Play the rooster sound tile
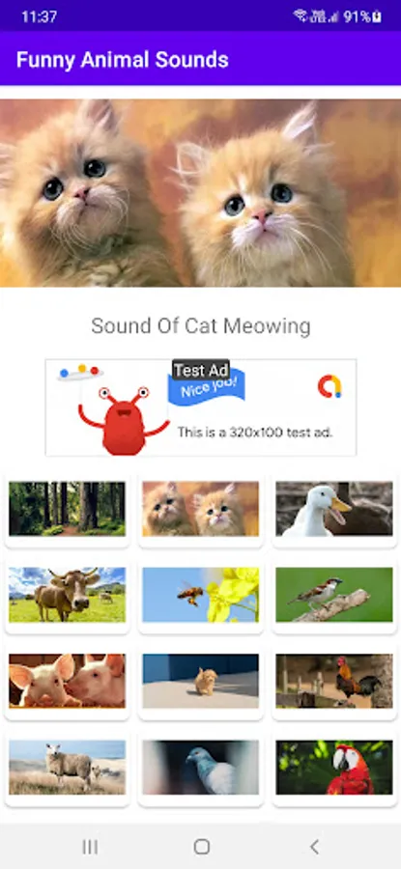 click(334, 681)
